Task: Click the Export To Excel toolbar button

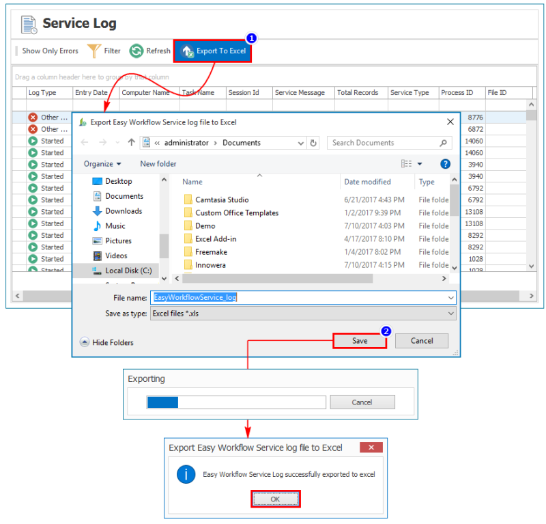Action: click(x=213, y=51)
